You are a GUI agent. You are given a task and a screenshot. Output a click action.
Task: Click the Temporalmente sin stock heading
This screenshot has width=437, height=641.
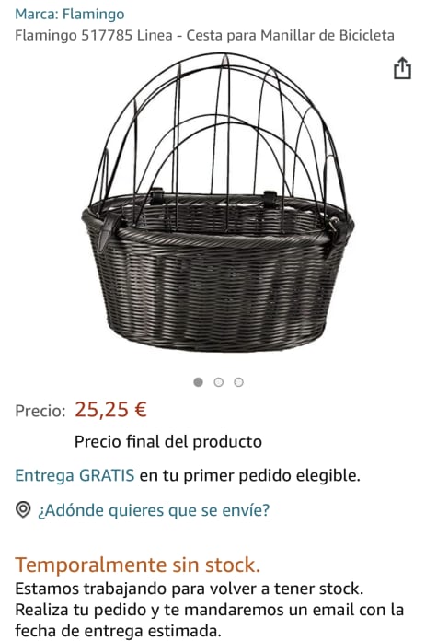pos(138,565)
